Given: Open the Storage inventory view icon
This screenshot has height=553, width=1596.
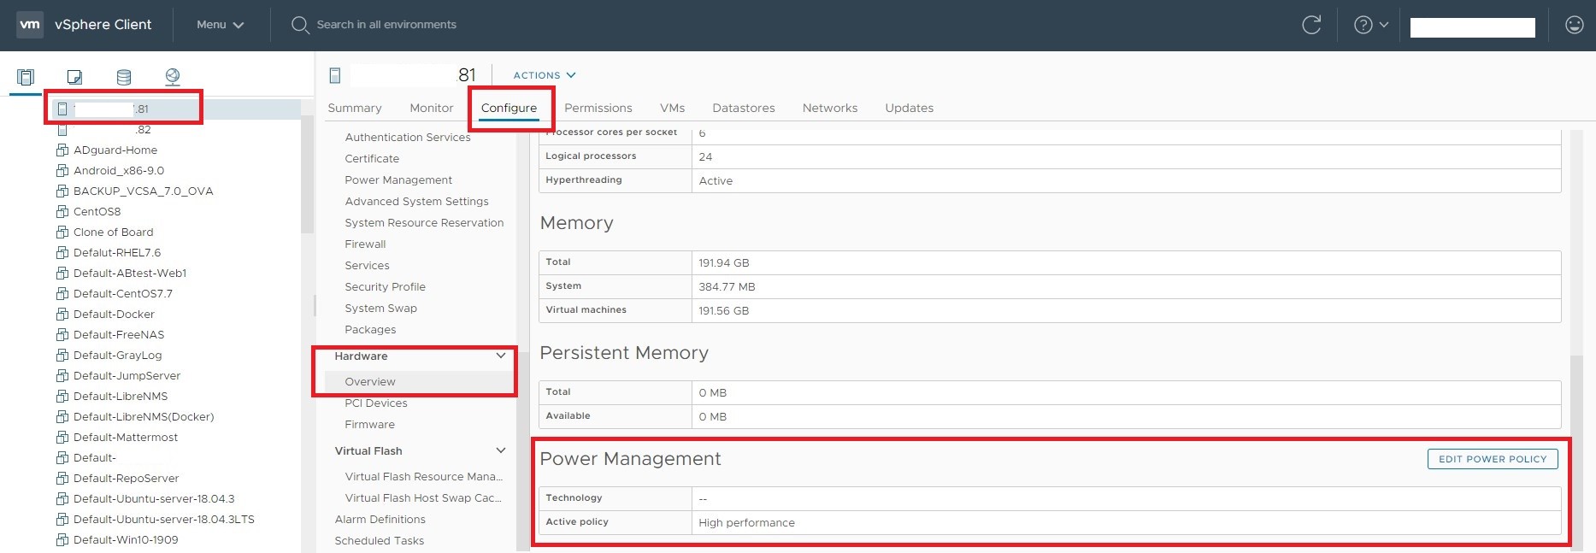Looking at the screenshot, I should coord(124,77).
